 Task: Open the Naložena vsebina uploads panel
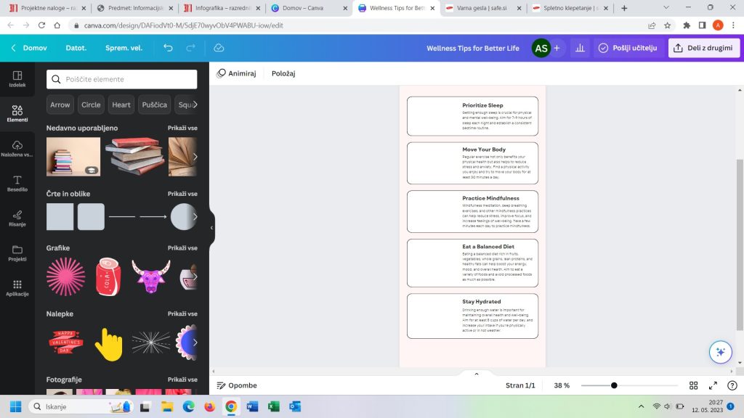pos(17,148)
